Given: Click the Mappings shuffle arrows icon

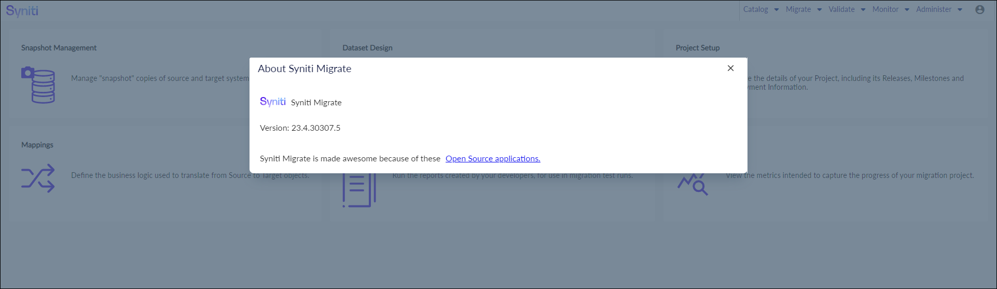Looking at the screenshot, I should pos(38,178).
